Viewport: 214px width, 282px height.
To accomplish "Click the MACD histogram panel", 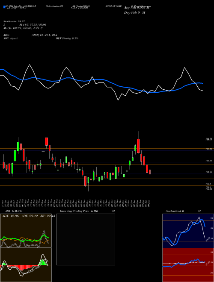I will point(26,265).
